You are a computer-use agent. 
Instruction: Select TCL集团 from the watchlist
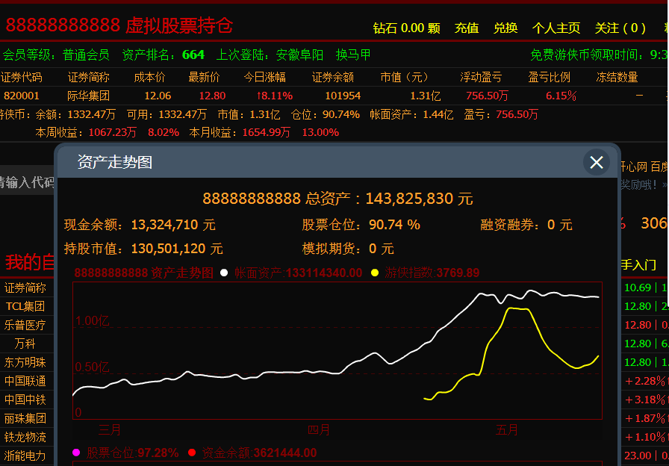(25, 306)
